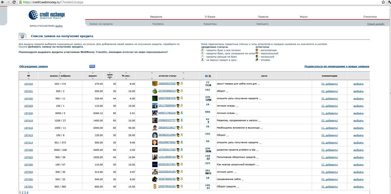Open the Статистика menu item

370,17
